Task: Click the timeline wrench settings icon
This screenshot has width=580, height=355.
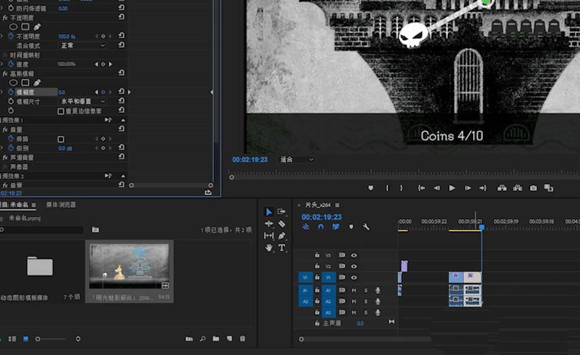Action: coord(366,227)
